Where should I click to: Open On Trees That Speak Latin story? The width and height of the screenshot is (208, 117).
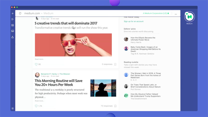[x=146, y=86]
